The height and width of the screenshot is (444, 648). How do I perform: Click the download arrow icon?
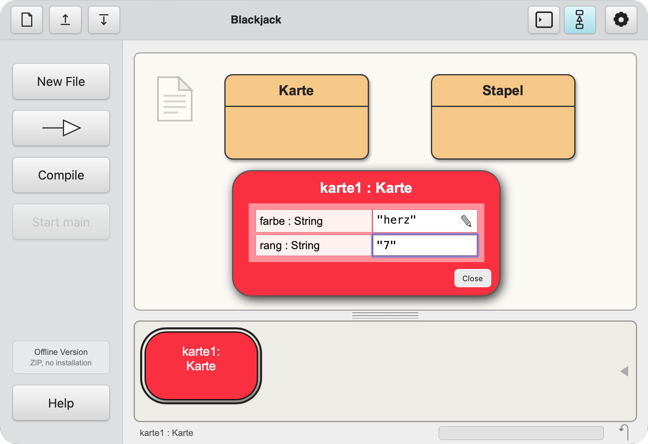tap(104, 19)
